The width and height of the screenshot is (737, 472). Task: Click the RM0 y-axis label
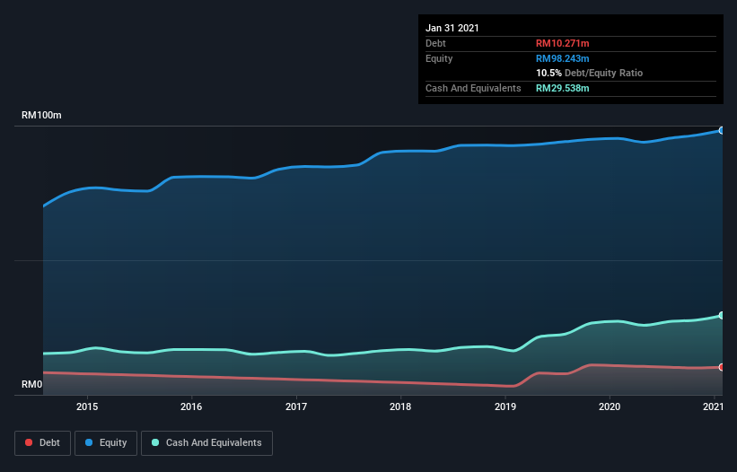click(x=32, y=385)
